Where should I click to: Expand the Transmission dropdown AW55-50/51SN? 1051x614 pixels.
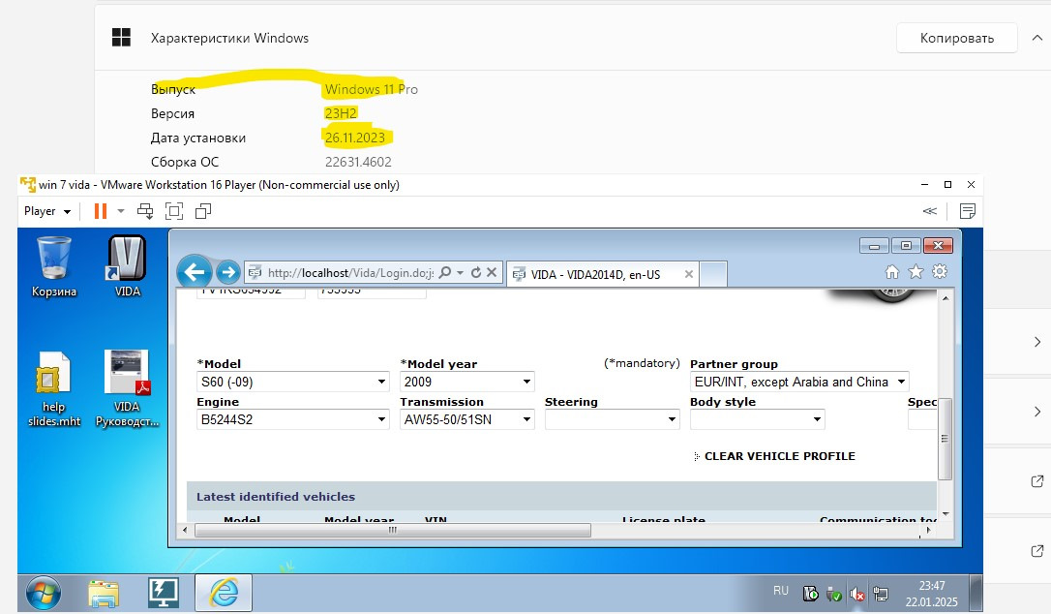click(x=466, y=420)
